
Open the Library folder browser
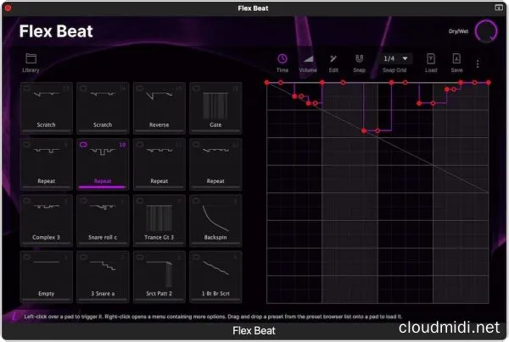[31, 63]
